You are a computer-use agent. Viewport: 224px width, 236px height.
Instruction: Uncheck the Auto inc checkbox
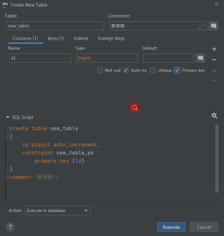pos(126,70)
